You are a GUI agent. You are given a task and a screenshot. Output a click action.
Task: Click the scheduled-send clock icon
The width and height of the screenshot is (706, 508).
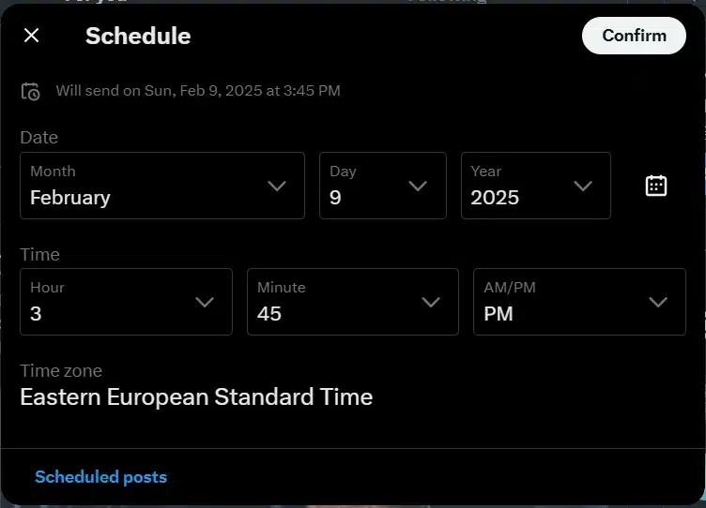(x=31, y=91)
